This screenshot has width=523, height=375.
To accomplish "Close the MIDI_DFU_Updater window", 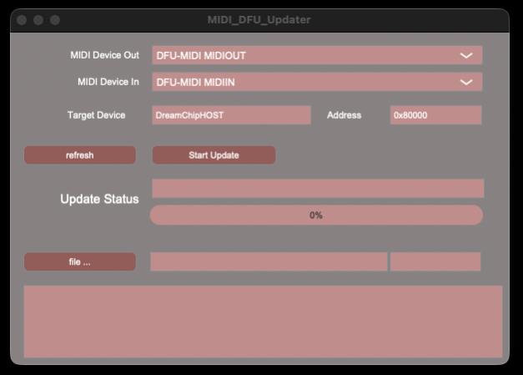I will 22,19.
